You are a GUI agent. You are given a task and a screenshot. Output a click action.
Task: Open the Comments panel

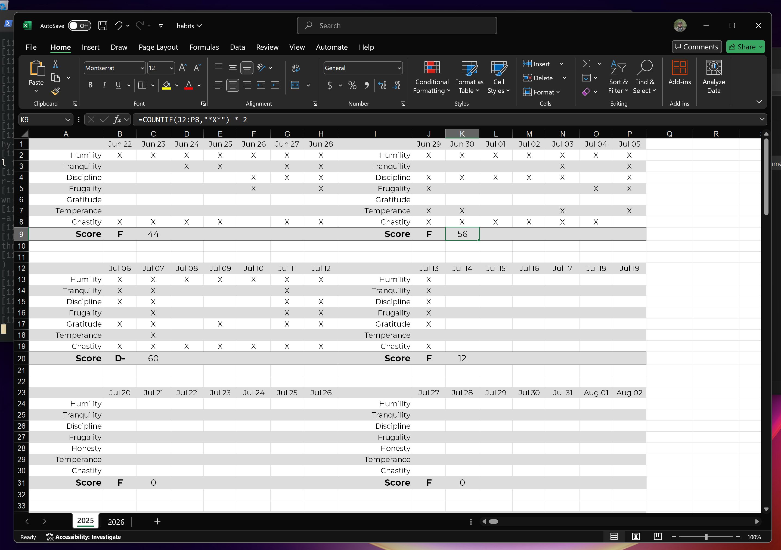[x=696, y=46]
